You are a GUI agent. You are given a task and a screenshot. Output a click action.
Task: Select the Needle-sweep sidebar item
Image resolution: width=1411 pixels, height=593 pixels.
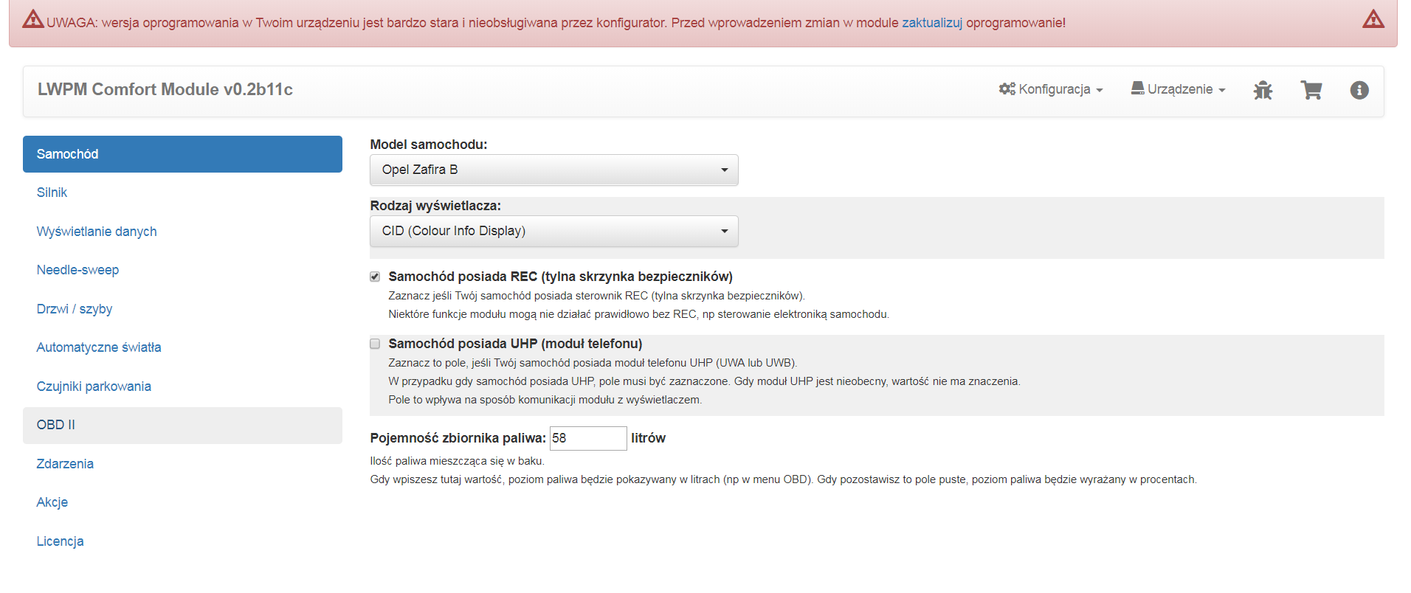point(77,270)
